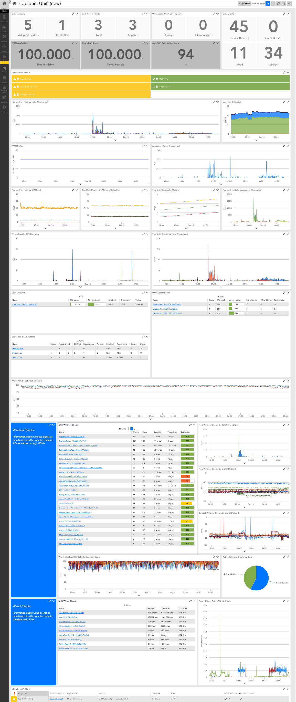Screen dimensions: 296x702
Task: Maximize the Active Wireless Clients by Band widget
Action: click(x=284, y=557)
